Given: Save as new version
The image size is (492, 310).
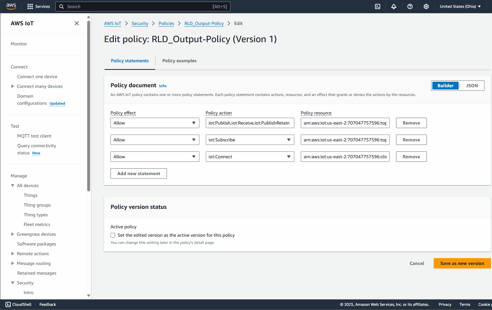Looking at the screenshot, I should 462,263.
